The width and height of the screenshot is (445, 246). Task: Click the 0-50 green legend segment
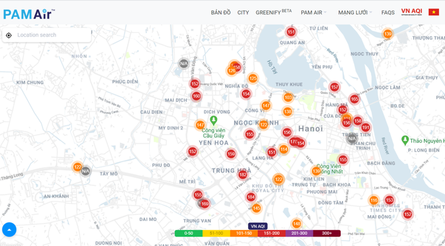(188, 233)
